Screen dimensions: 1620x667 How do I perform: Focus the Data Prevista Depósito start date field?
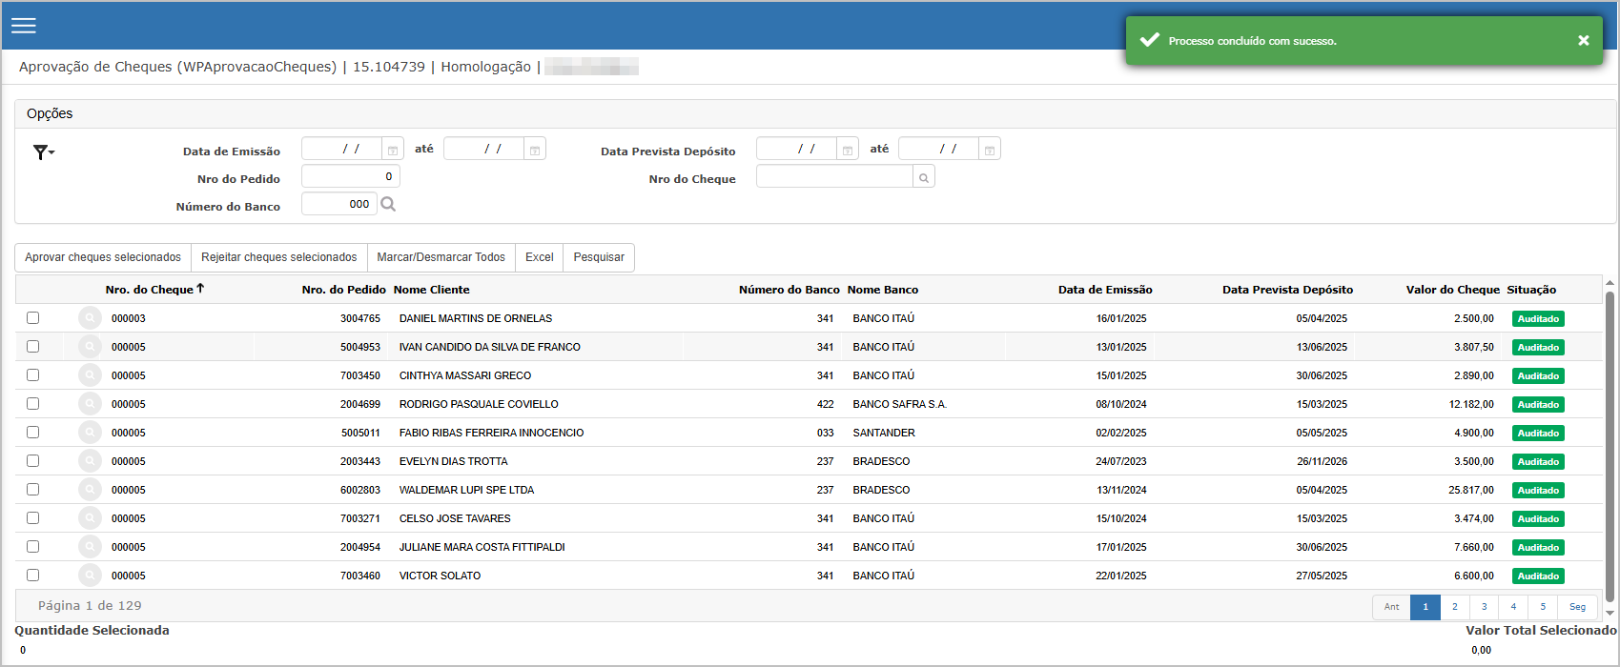(x=797, y=150)
